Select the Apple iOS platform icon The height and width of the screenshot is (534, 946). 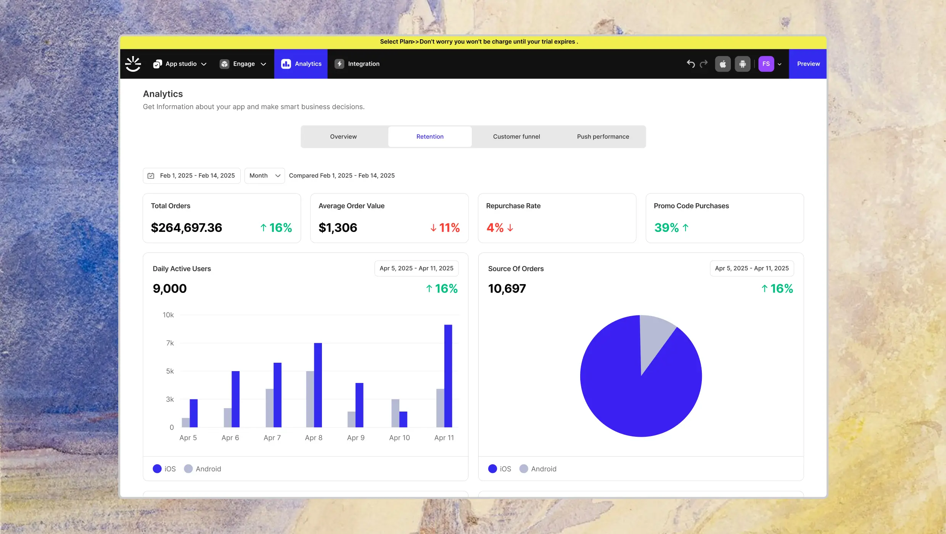coord(722,64)
